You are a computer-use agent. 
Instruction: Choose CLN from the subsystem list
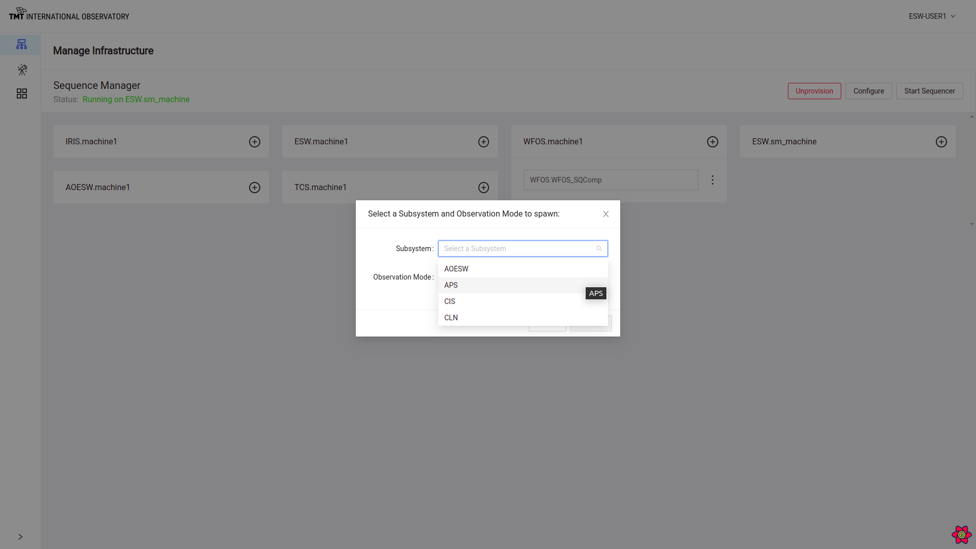523,318
